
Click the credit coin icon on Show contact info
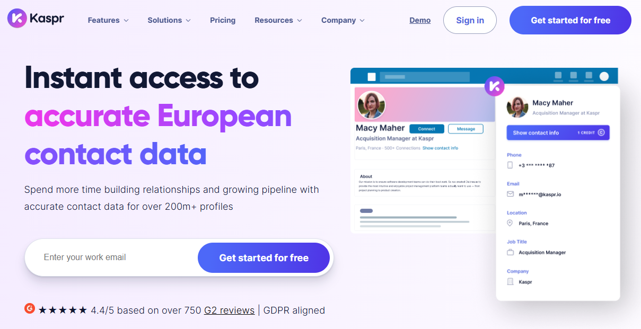click(x=601, y=132)
